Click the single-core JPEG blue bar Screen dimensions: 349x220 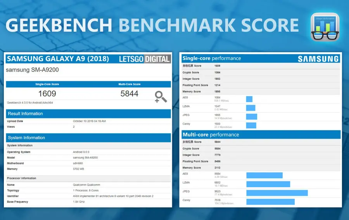pyautogui.click(x=251, y=117)
